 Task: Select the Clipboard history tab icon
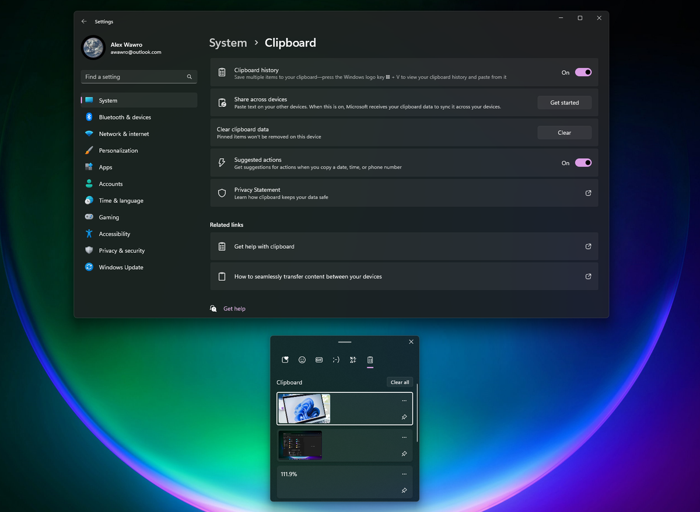click(x=370, y=360)
